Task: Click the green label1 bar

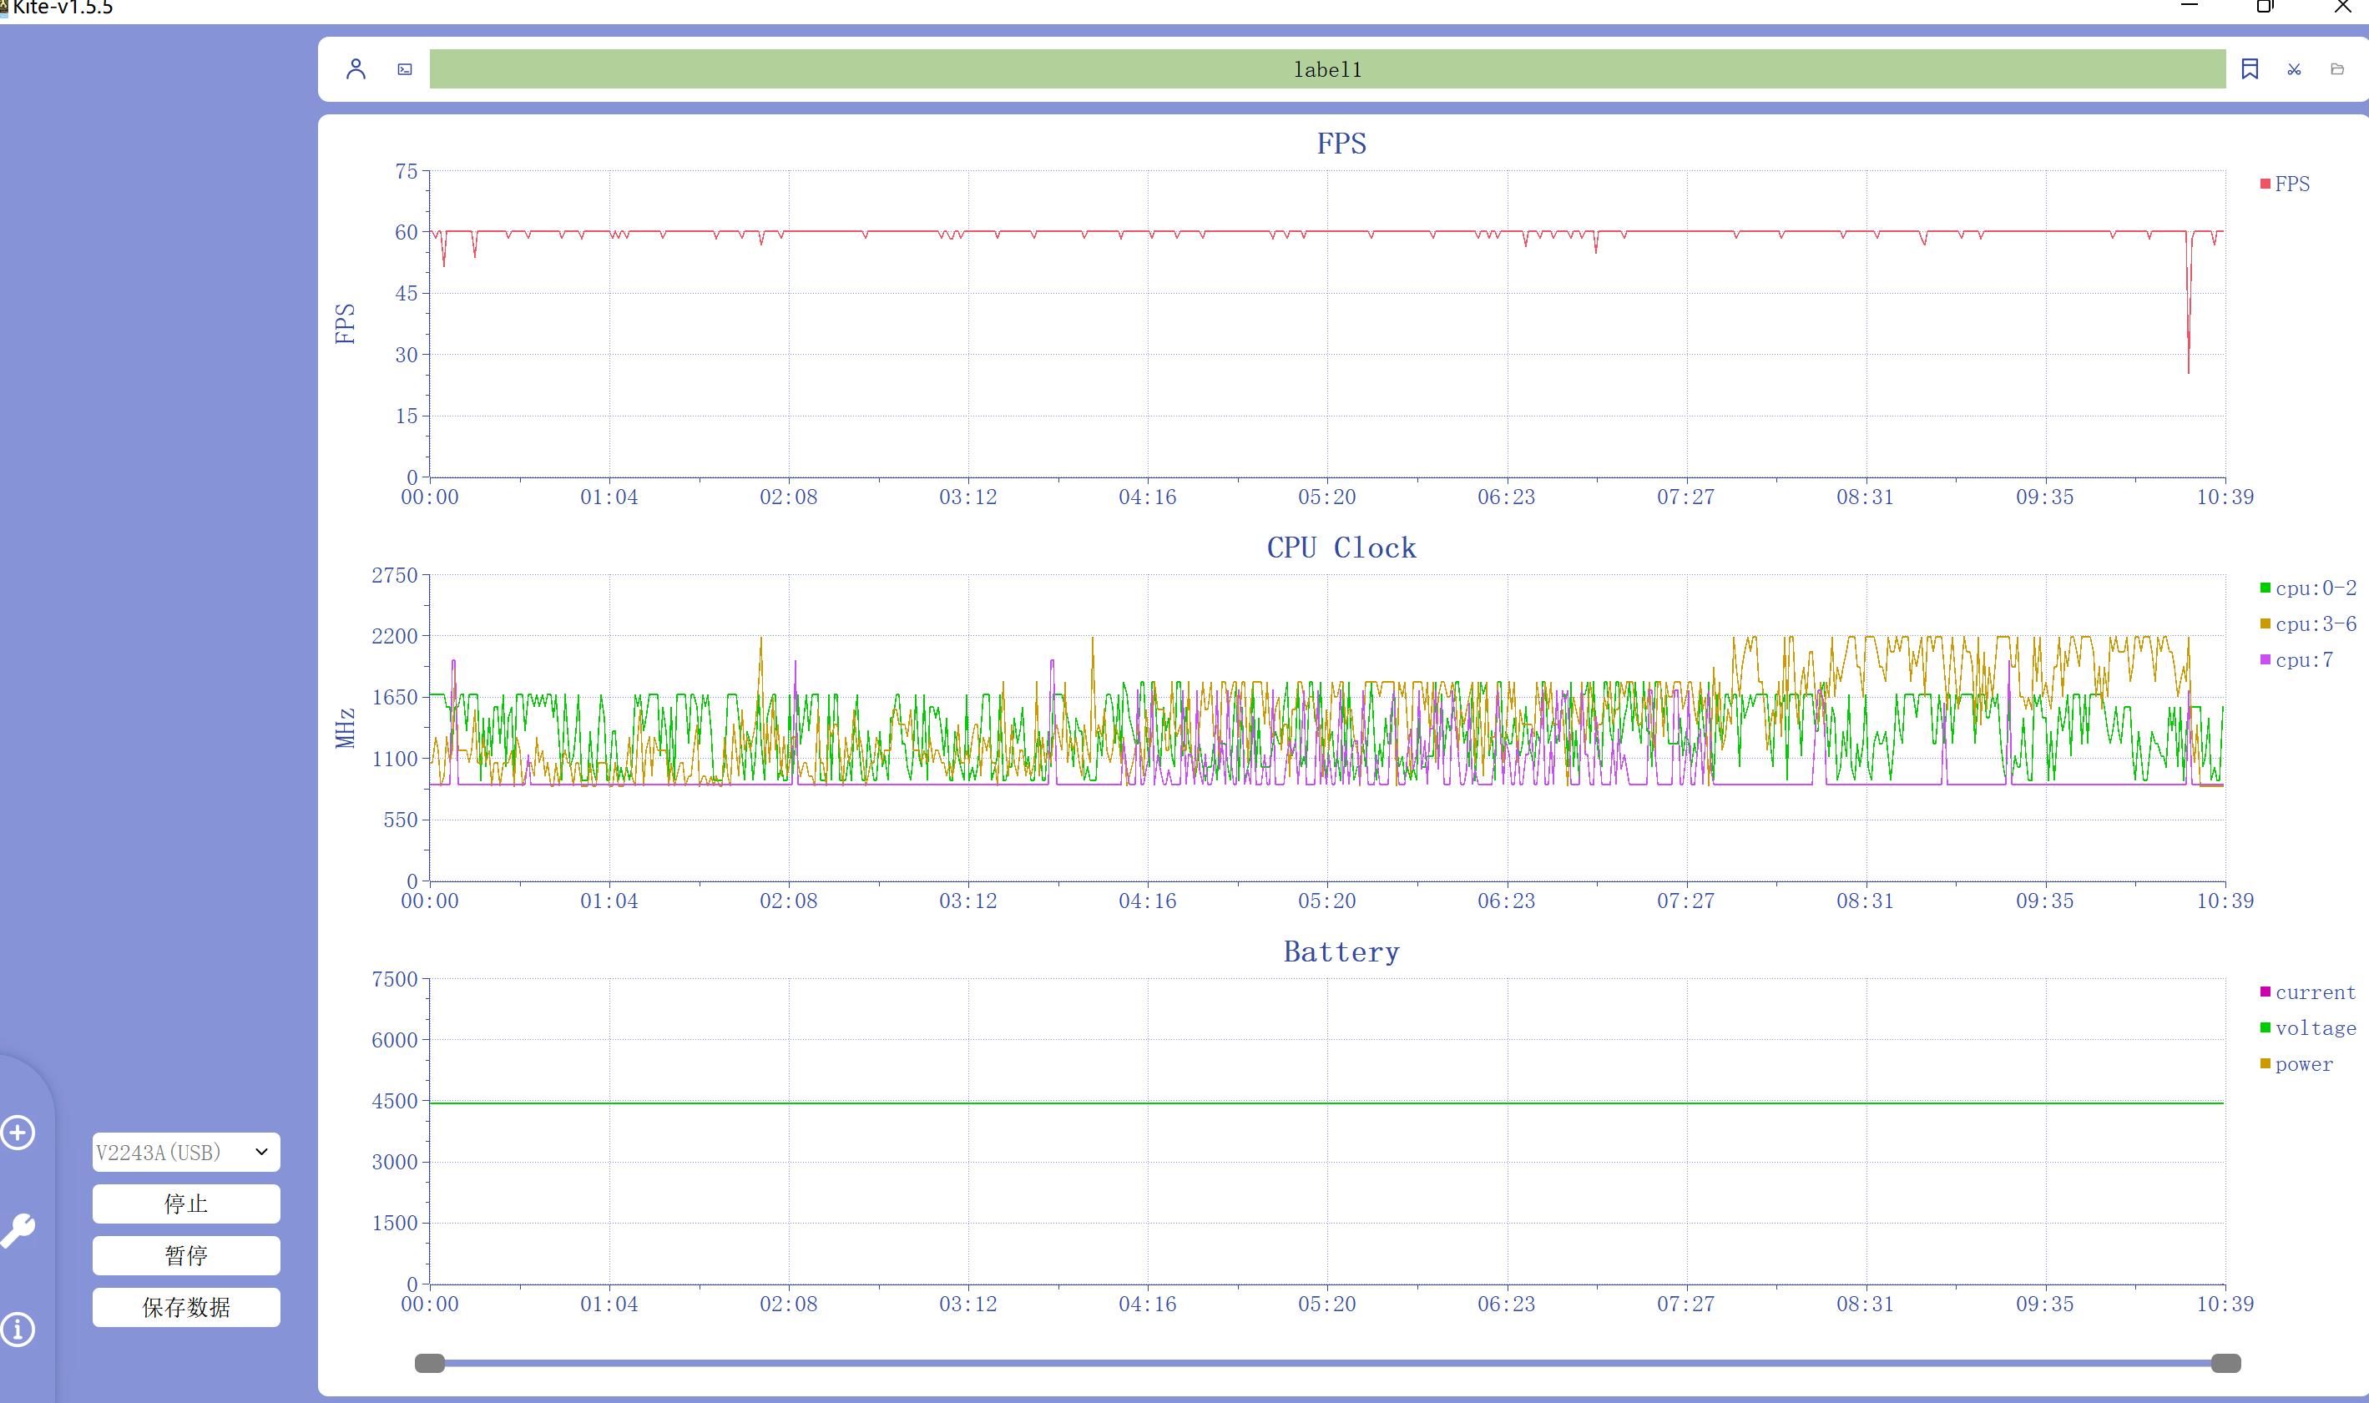Action: click(x=1326, y=69)
